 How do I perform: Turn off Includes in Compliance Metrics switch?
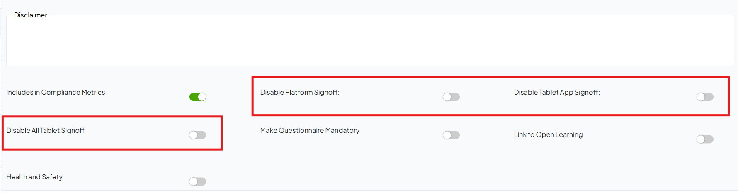coord(198,97)
